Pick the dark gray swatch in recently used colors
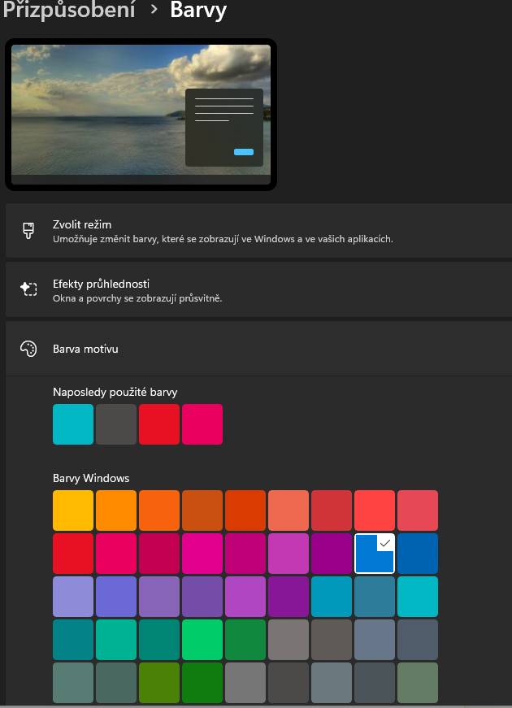Image resolution: width=512 pixels, height=708 pixels. click(116, 424)
